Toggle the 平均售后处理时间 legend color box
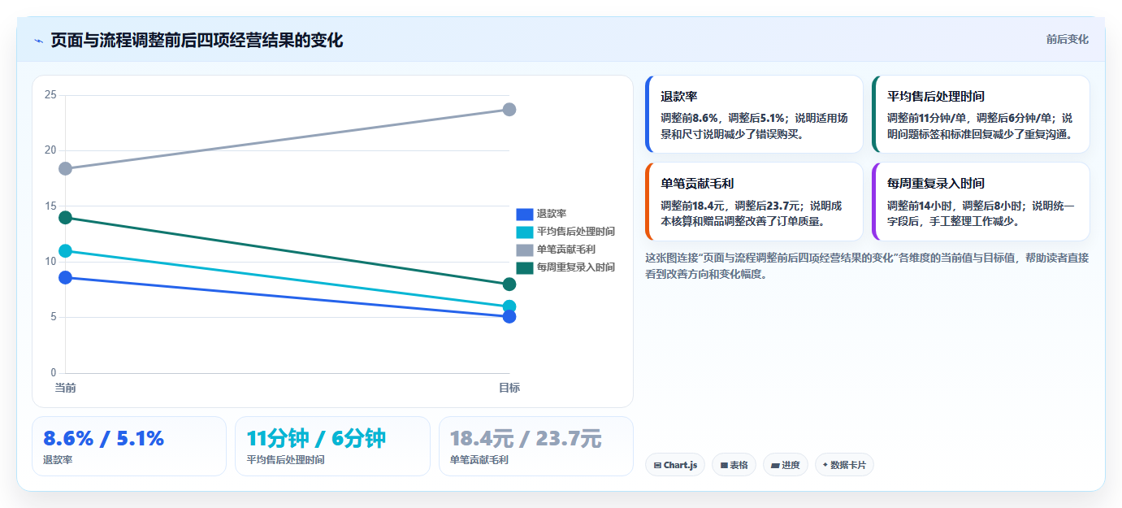 pos(525,232)
